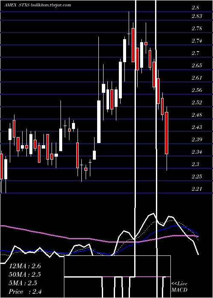Click the AMEX STXS ticker label

click(17, 5)
